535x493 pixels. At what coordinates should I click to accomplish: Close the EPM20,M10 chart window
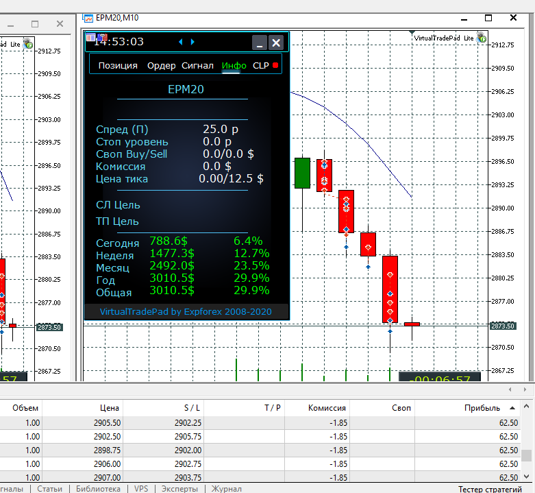513,17
